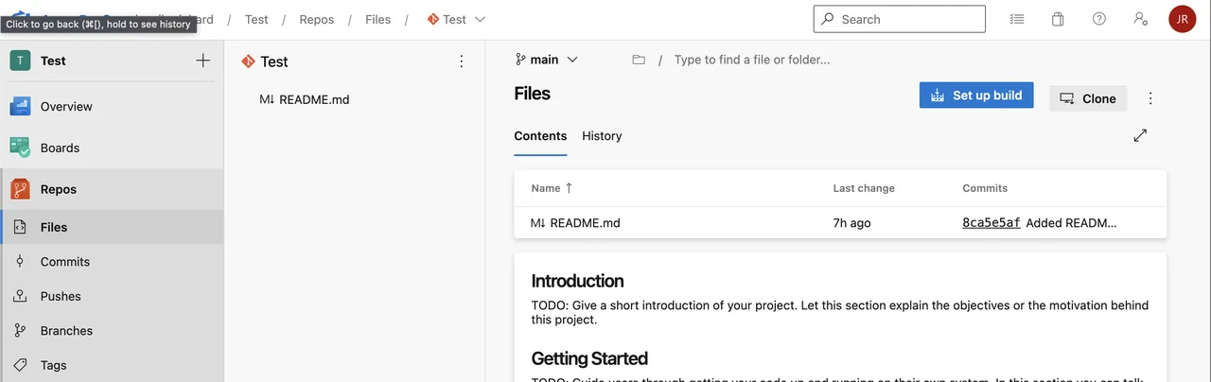
Task: Open Files more actions ellipsis menu
Action: 1150,98
